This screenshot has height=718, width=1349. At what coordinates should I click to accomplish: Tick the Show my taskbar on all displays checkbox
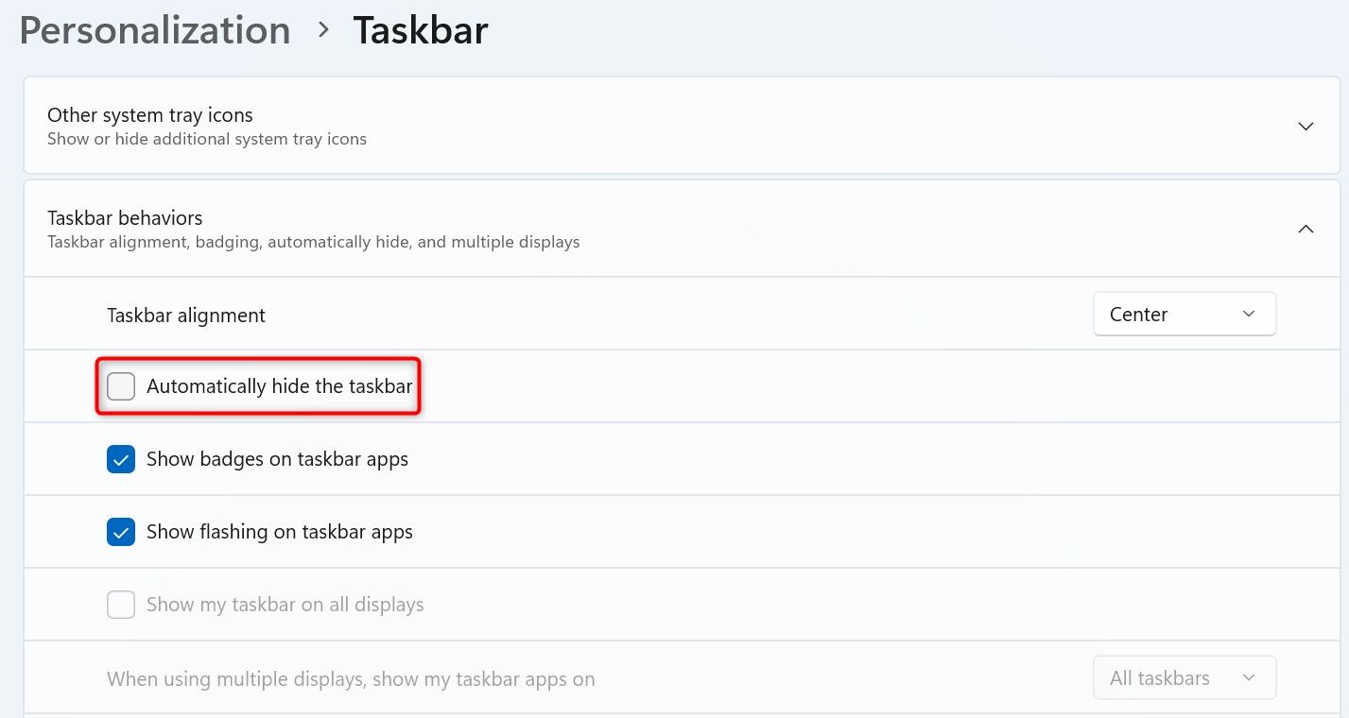(x=121, y=605)
